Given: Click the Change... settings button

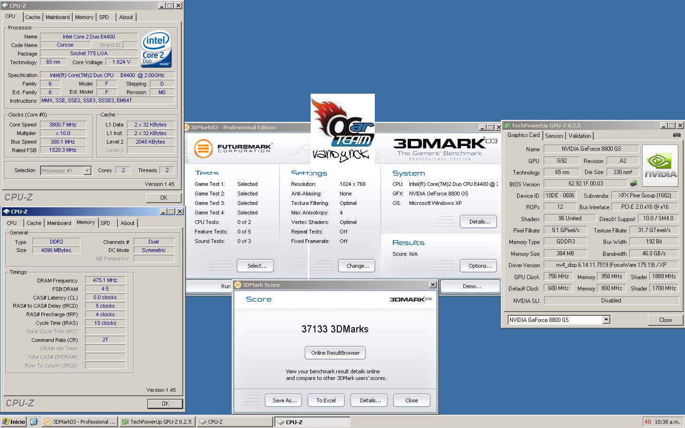Looking at the screenshot, I should click(x=358, y=266).
